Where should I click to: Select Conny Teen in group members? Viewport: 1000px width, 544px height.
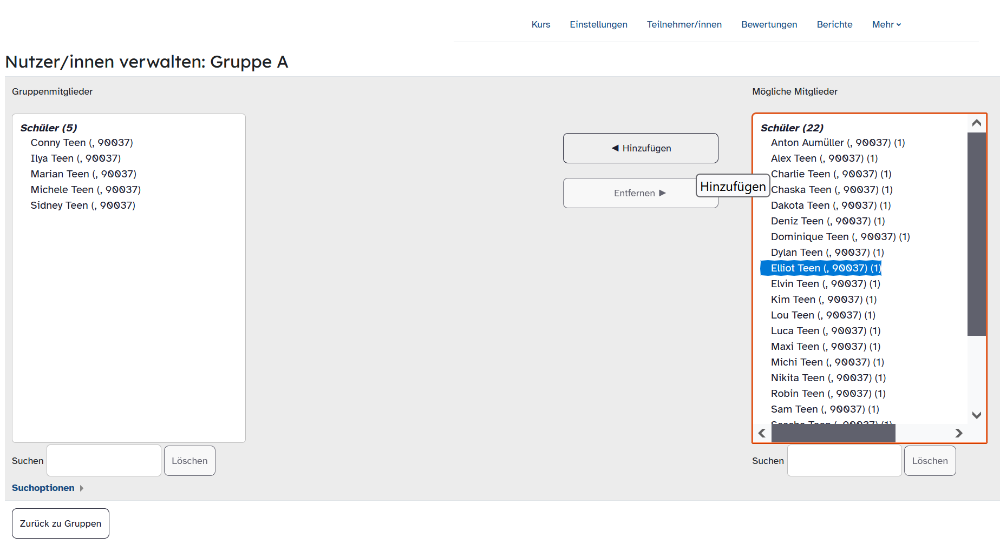click(82, 143)
